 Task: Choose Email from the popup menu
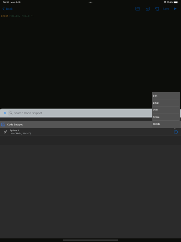coord(166,103)
